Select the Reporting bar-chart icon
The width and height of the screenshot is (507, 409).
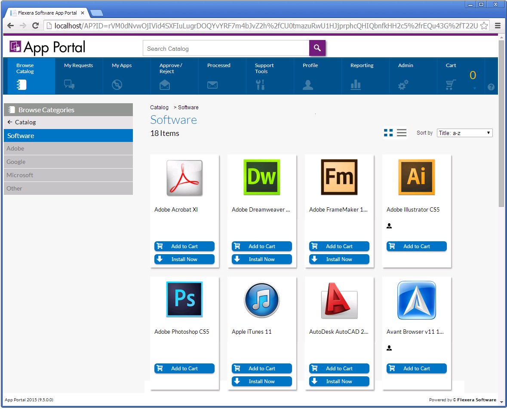(355, 85)
